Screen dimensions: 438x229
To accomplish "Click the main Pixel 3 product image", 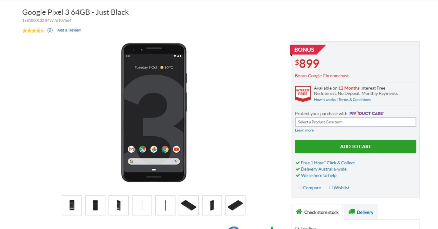I will 154,113.
